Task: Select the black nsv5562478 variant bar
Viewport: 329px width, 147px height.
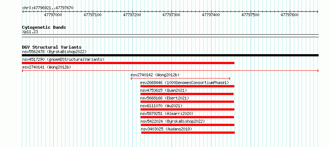Action: pos(170,55)
